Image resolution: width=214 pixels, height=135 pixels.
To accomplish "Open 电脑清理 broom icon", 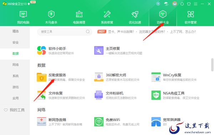I will (x=79, y=14).
